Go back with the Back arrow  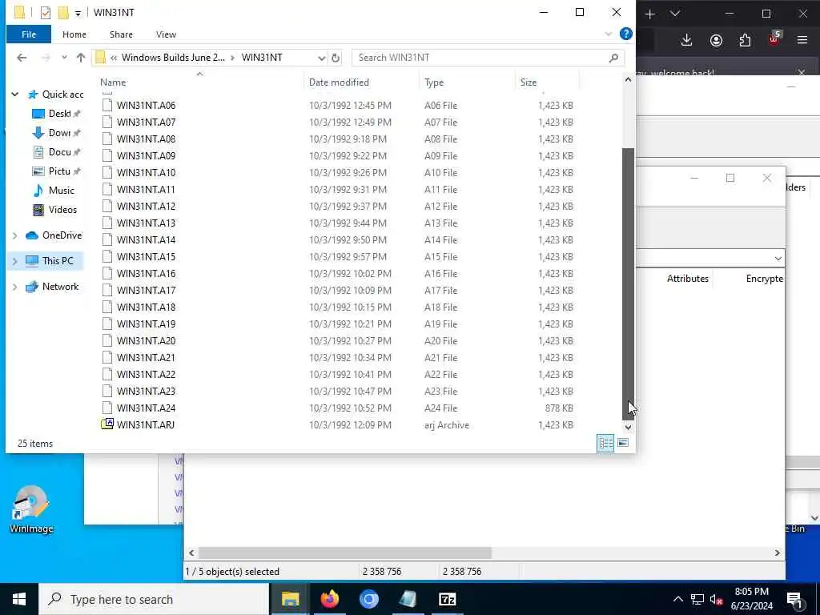(x=22, y=58)
